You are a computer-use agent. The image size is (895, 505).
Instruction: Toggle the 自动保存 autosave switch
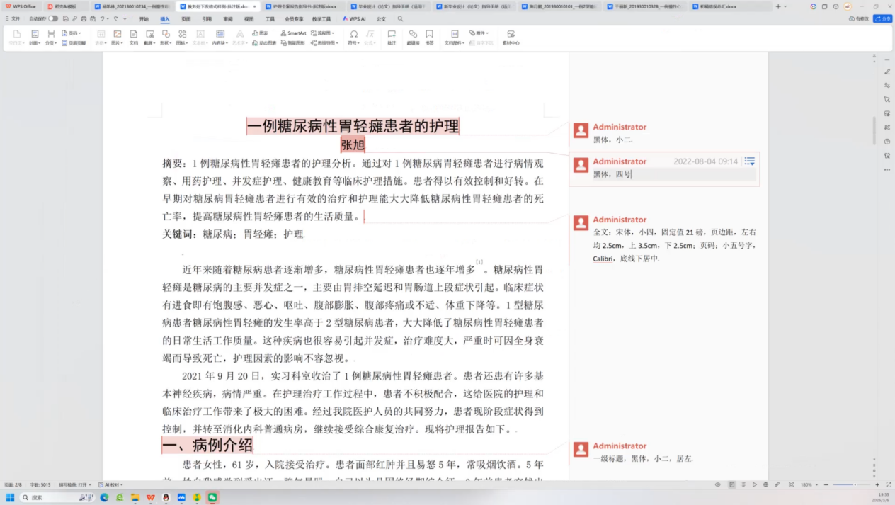coord(53,18)
